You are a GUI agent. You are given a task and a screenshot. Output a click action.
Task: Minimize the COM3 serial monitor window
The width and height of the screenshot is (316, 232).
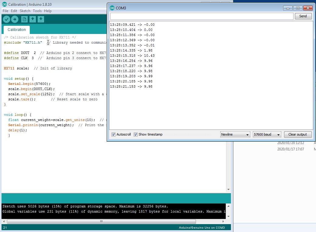(x=288, y=8)
